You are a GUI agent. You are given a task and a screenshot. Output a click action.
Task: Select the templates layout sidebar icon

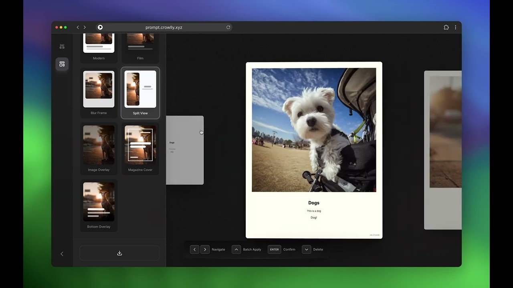click(62, 64)
